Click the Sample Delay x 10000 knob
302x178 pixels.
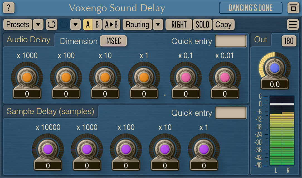pyautogui.click(x=48, y=149)
